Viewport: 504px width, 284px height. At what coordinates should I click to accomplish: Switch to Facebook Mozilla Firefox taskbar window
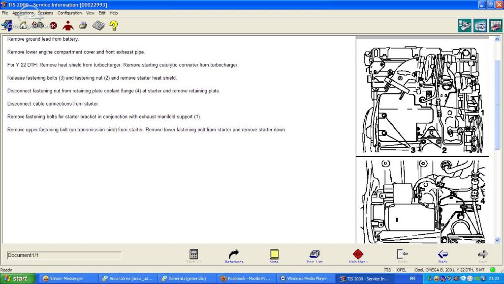(x=247, y=279)
